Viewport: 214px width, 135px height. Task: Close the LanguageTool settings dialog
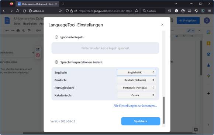click(162, 25)
